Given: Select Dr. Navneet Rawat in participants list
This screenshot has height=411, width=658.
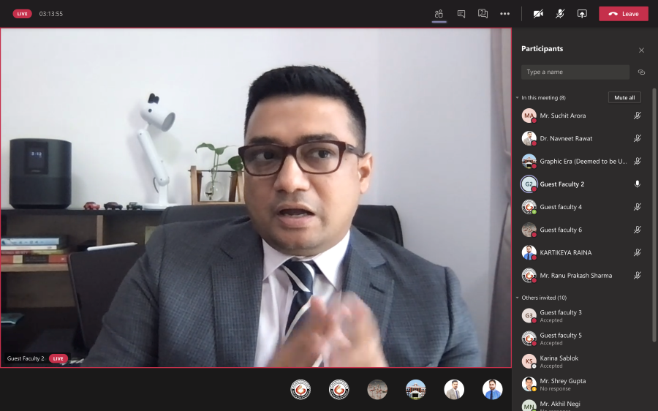Looking at the screenshot, I should click(x=566, y=138).
